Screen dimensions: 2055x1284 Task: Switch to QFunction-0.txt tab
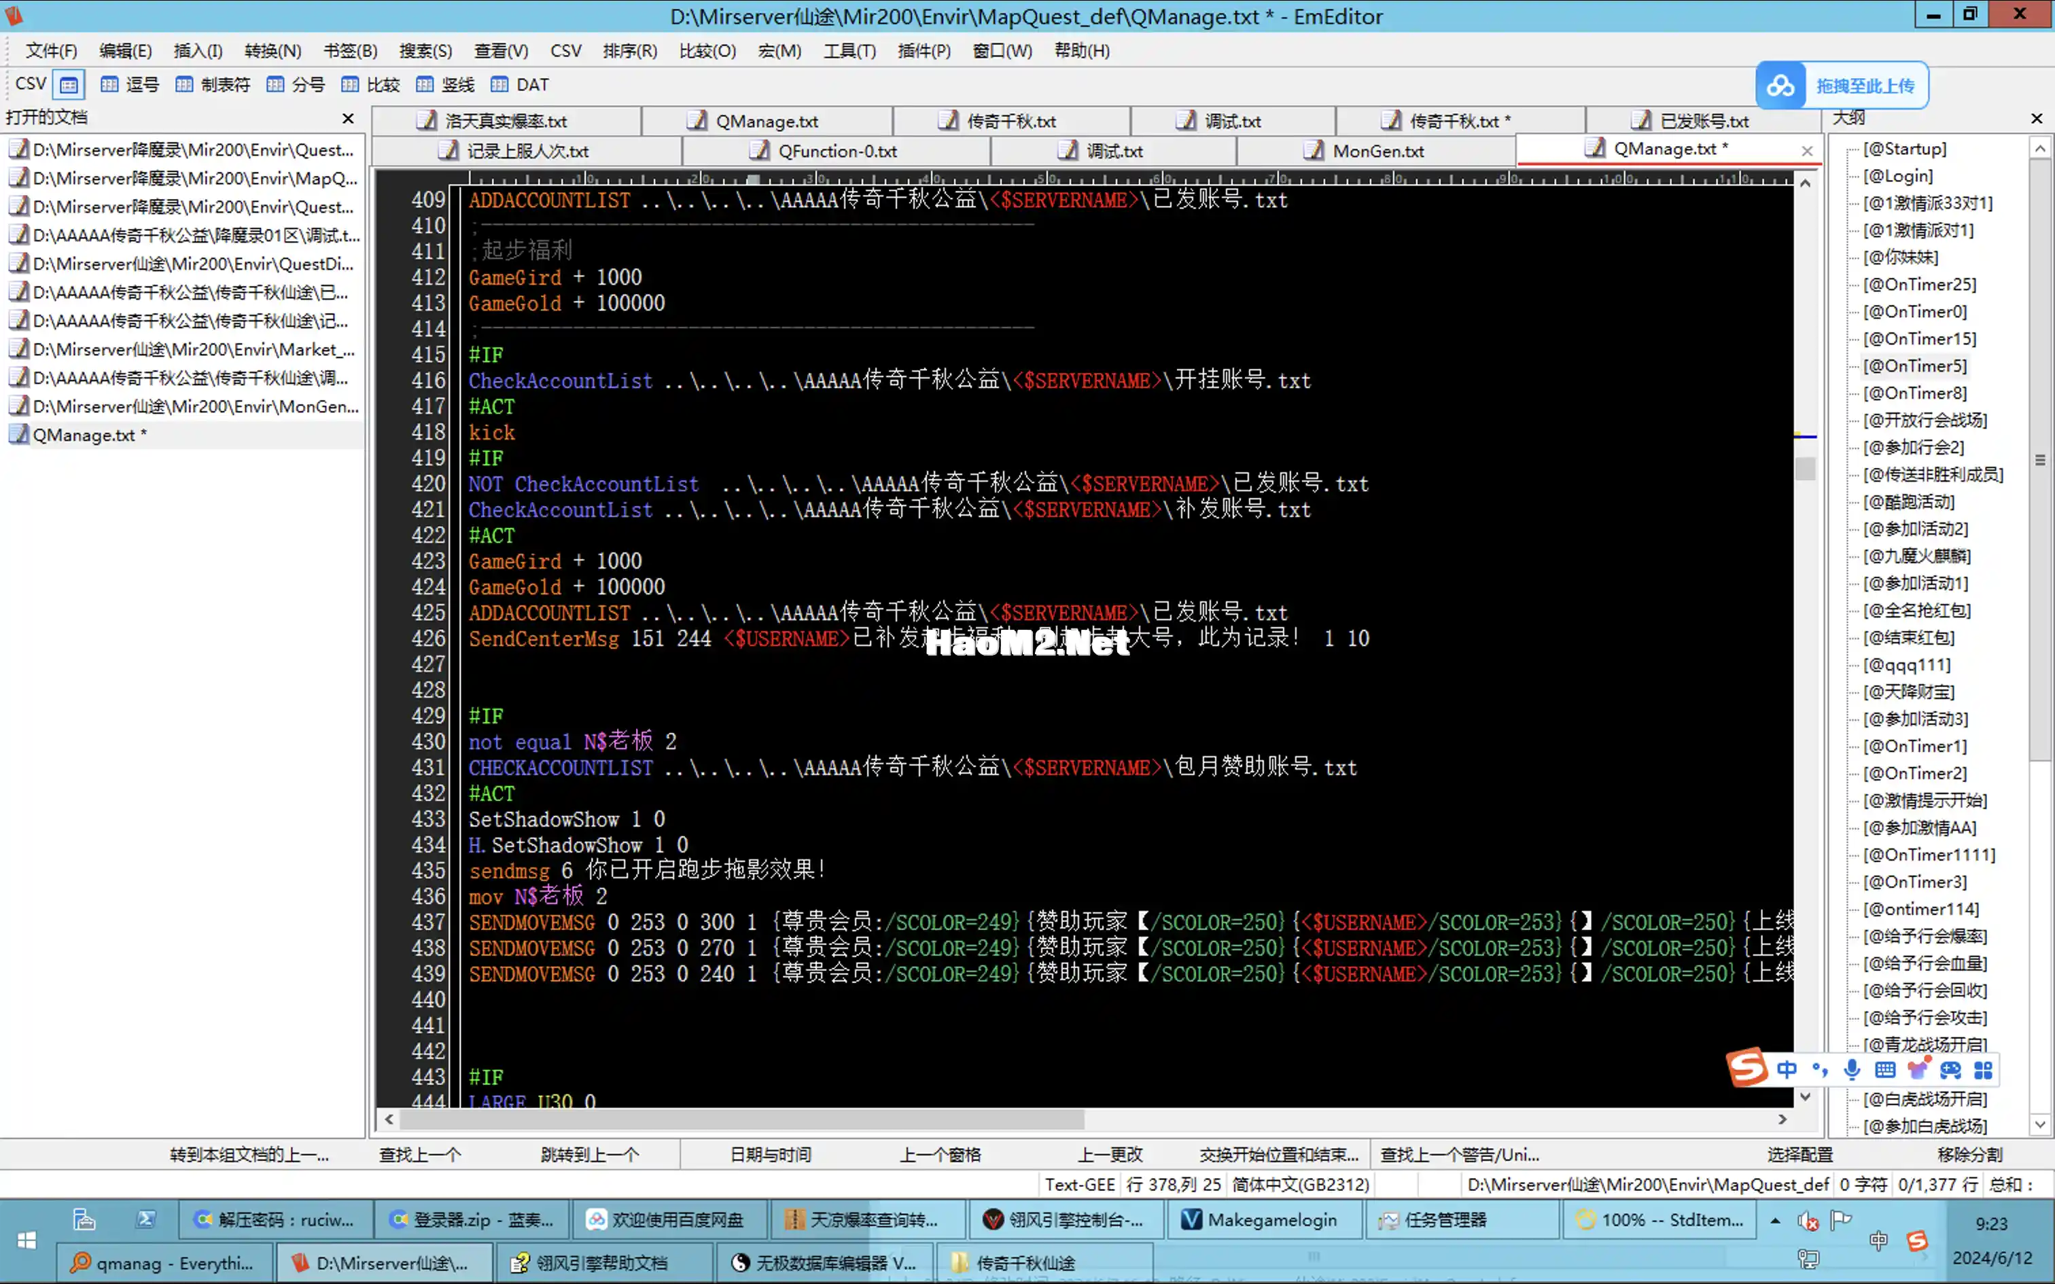coord(837,151)
